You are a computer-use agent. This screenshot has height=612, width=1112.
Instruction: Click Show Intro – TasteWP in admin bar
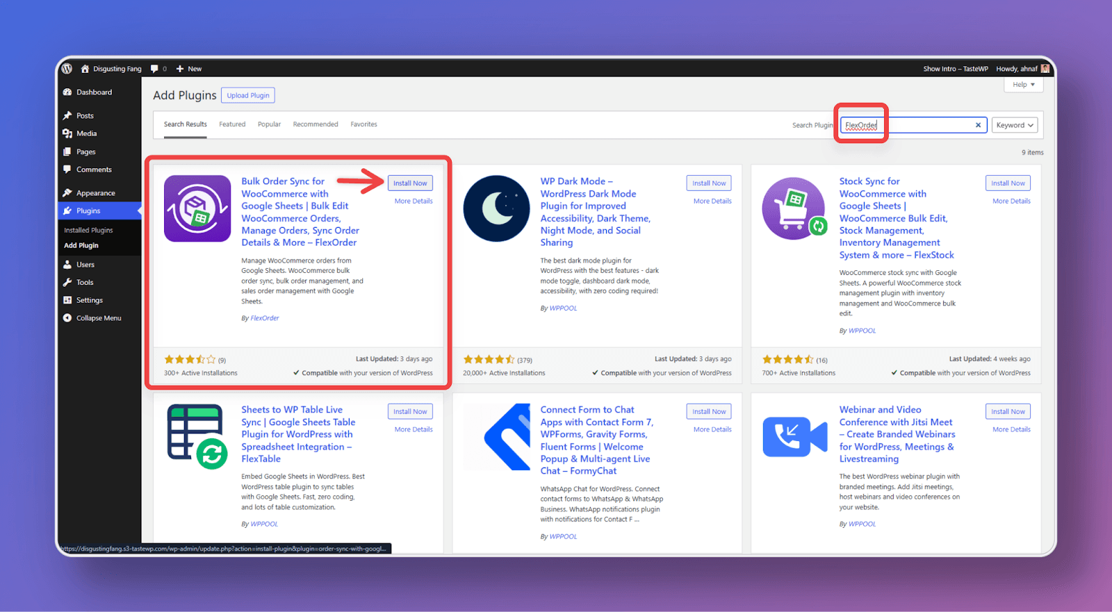pos(956,69)
